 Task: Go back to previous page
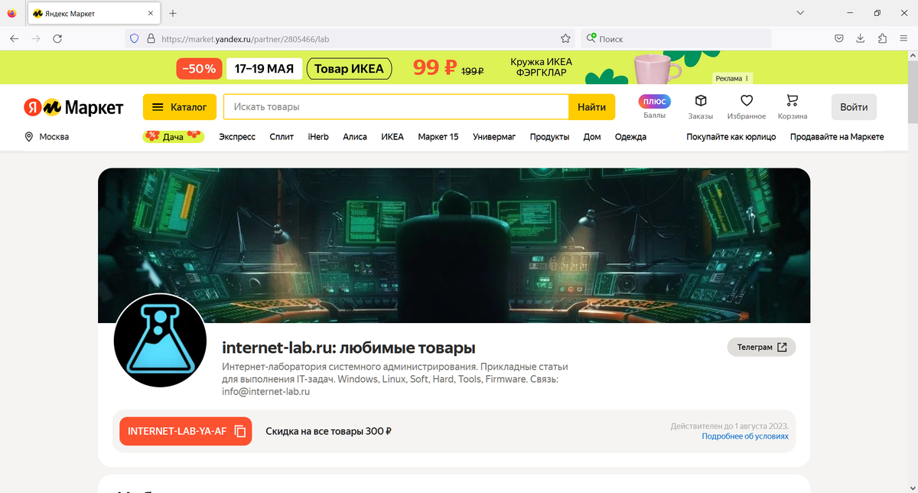(14, 38)
